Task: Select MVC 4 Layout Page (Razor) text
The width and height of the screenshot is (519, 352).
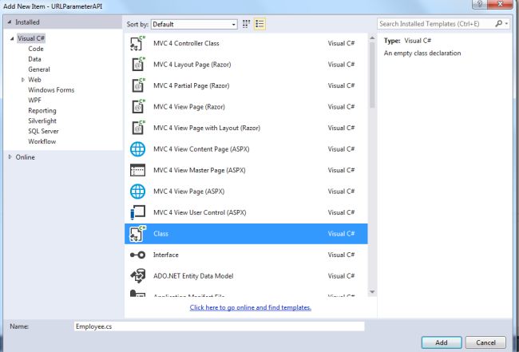Action: (x=192, y=65)
